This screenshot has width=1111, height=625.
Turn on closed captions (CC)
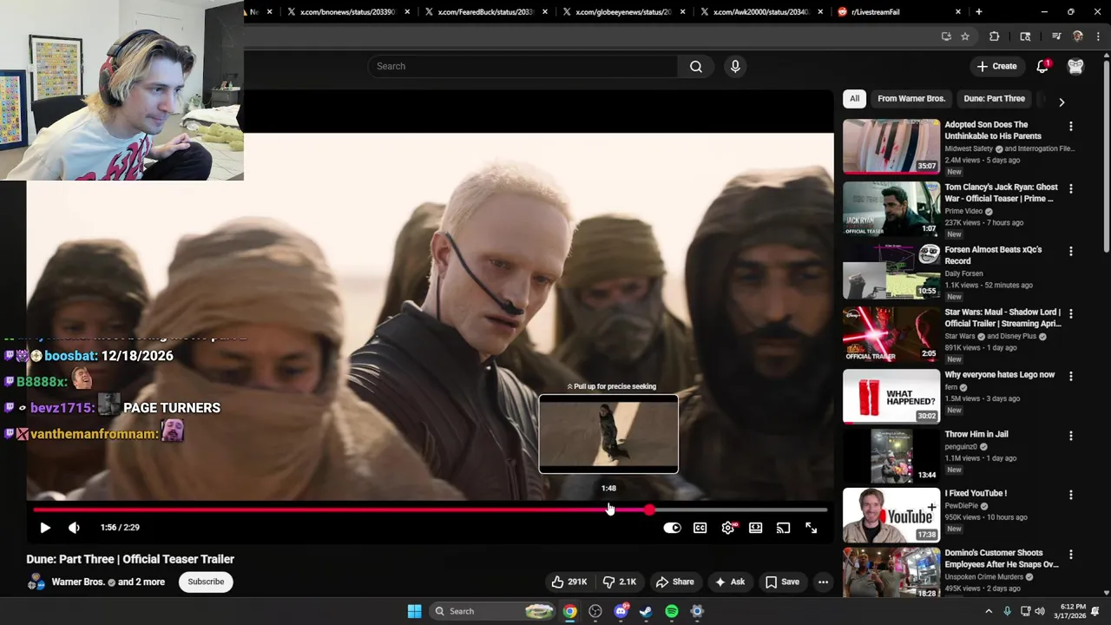pos(700,528)
